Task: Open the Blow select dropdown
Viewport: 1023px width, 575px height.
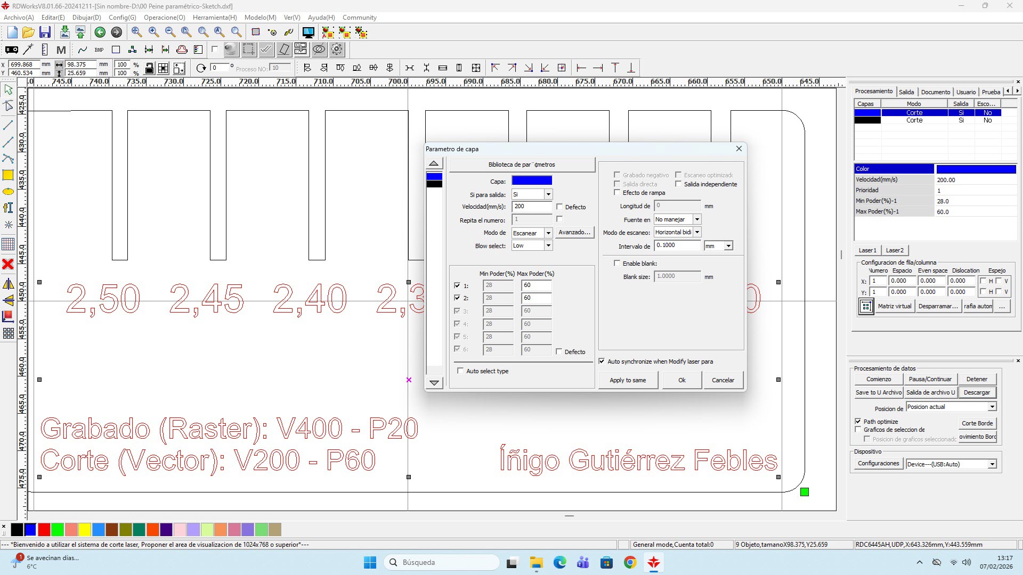Action: (x=548, y=245)
